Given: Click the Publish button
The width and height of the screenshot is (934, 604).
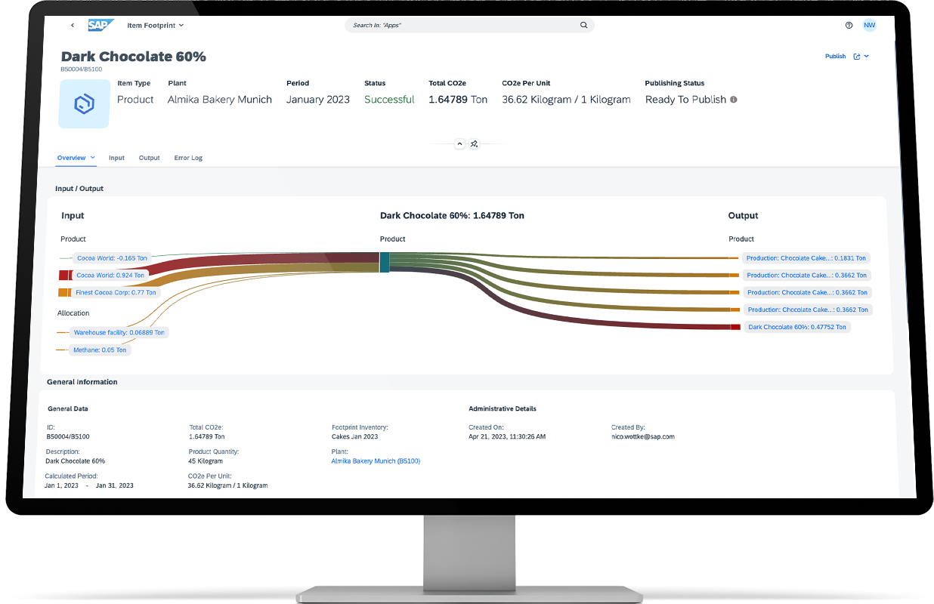Looking at the screenshot, I should pos(835,57).
